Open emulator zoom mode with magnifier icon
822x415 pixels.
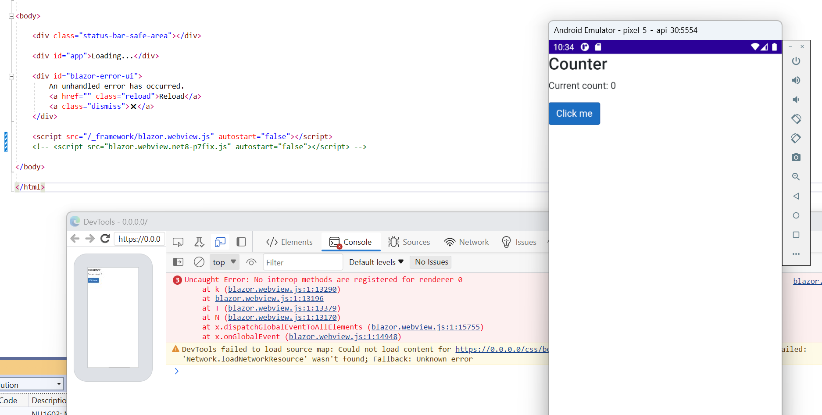[796, 176]
